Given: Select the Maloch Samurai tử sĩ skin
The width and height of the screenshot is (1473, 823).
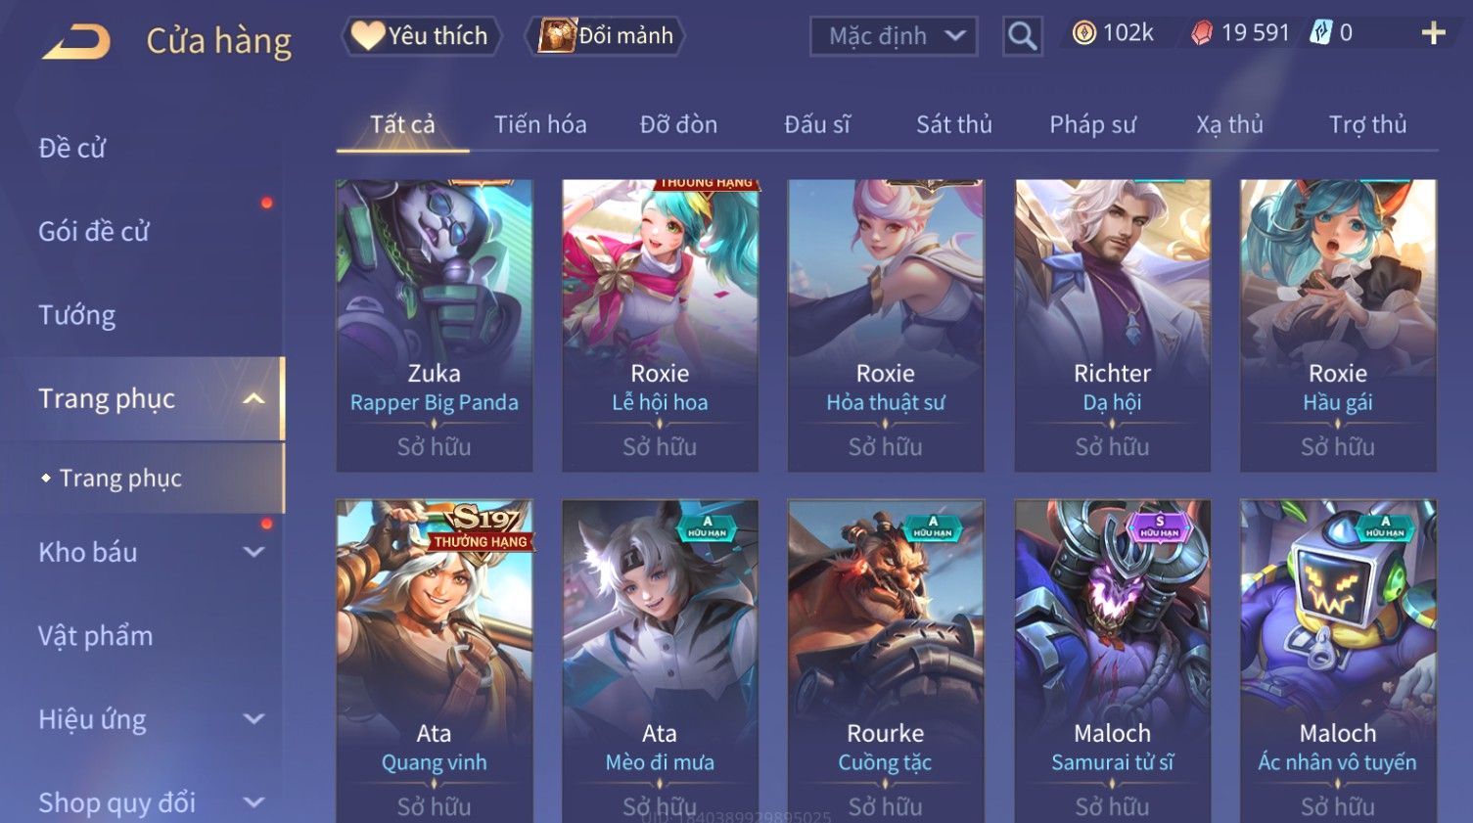Looking at the screenshot, I should [1112, 662].
